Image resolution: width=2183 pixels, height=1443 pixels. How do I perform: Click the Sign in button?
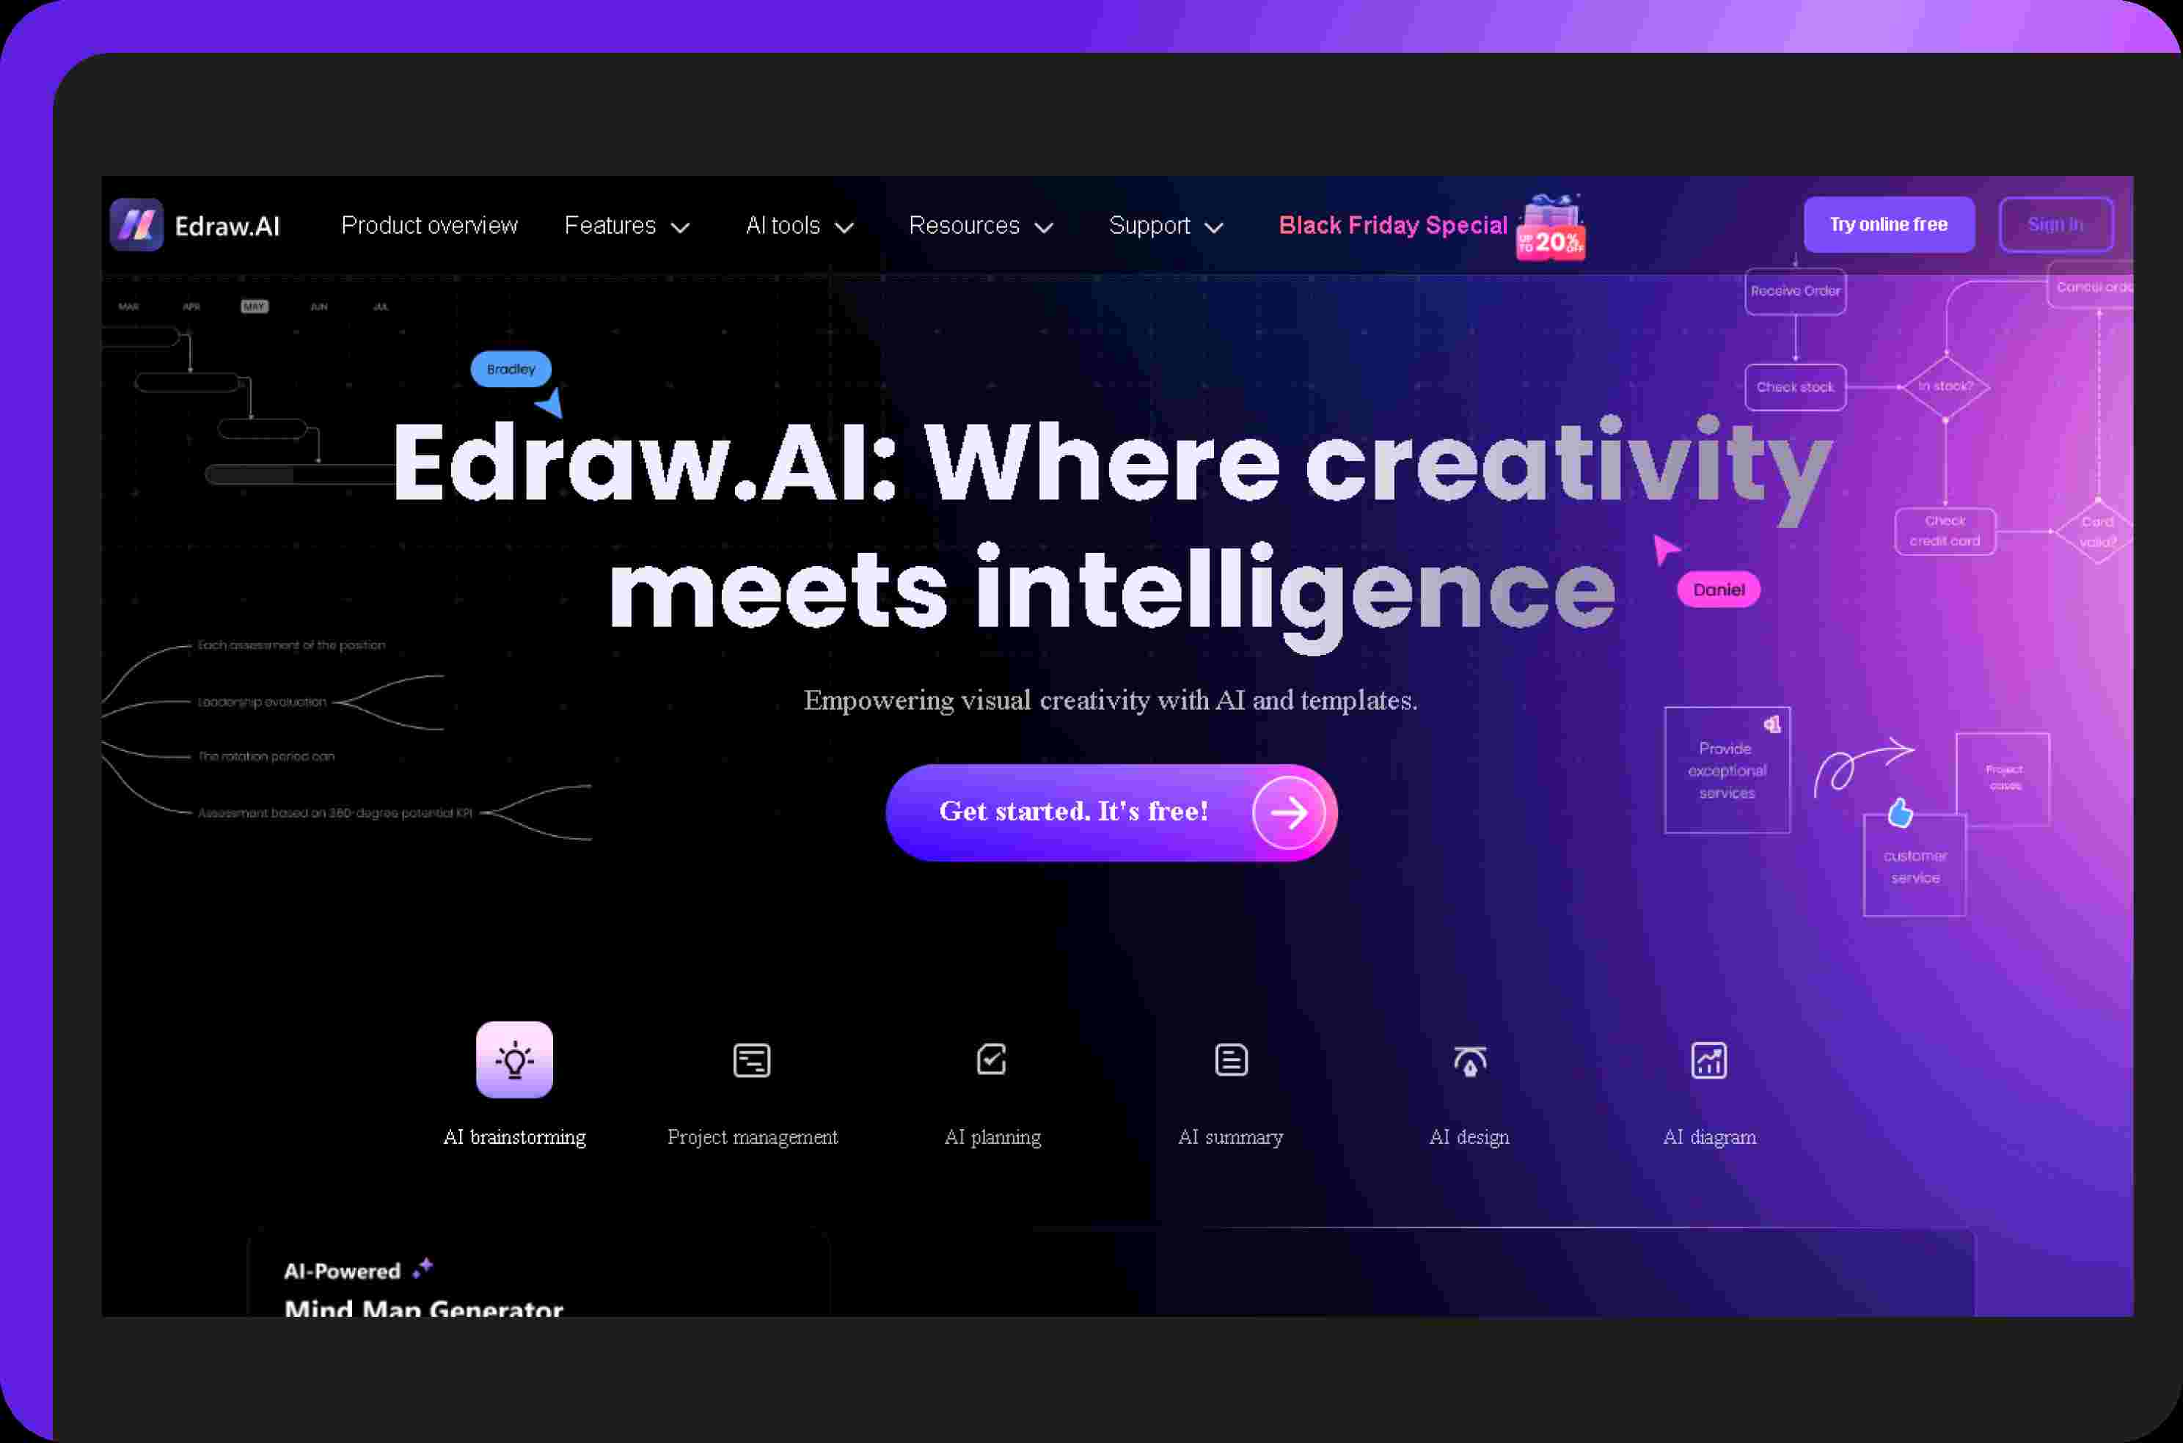[2059, 224]
